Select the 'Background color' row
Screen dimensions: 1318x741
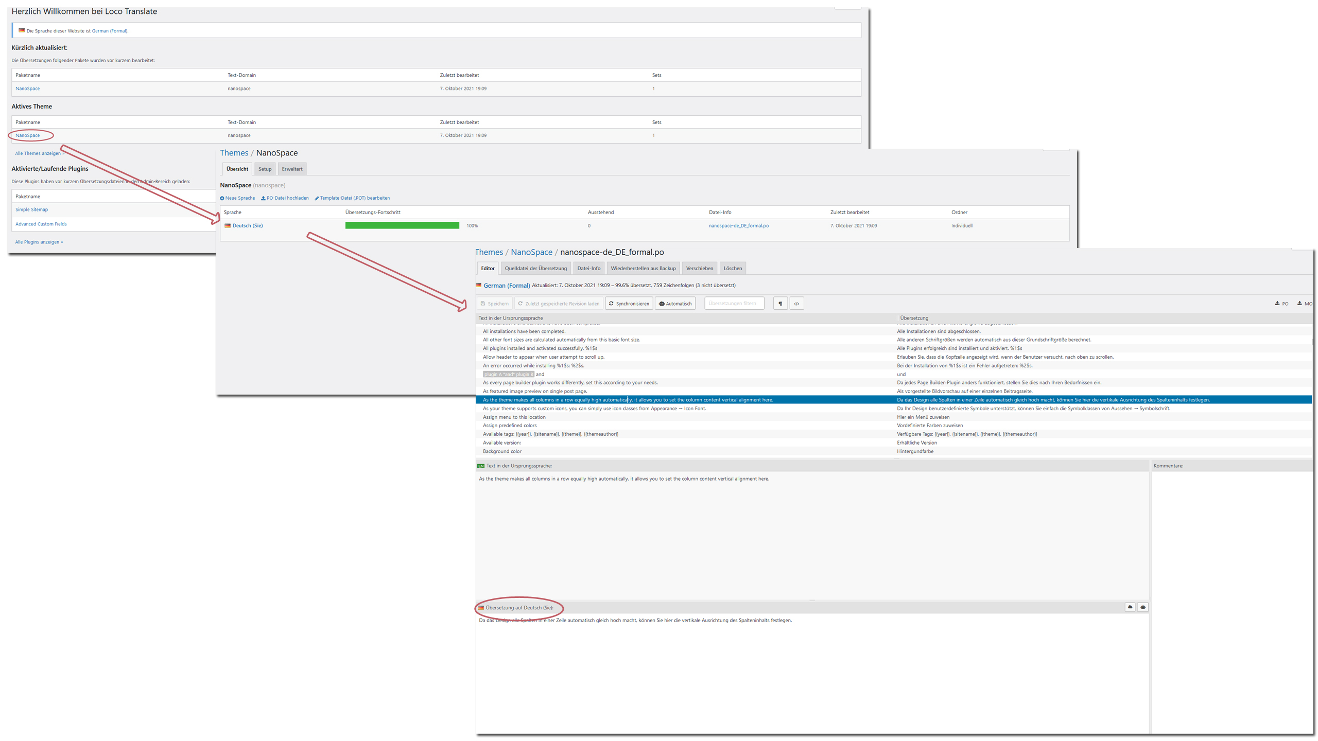click(893, 451)
